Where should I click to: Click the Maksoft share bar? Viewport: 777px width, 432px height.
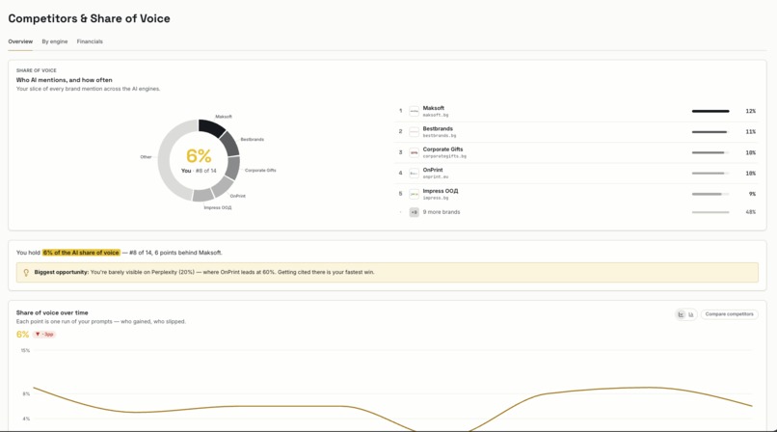pos(710,112)
